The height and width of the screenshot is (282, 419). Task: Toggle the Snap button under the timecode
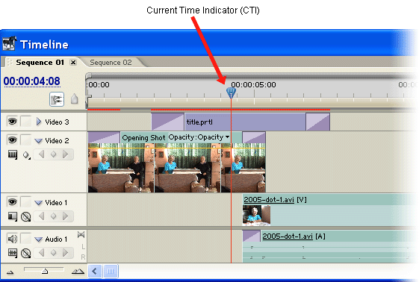click(x=57, y=99)
